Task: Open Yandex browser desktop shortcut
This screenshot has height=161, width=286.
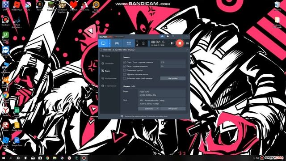Action: (x=5, y=111)
